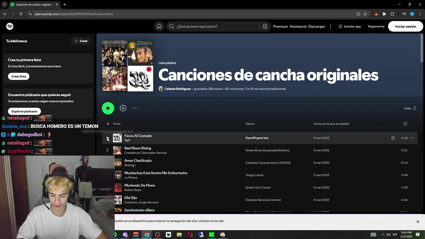Click the Iniciar sesión button
The image size is (425, 239).
pos(405,26)
